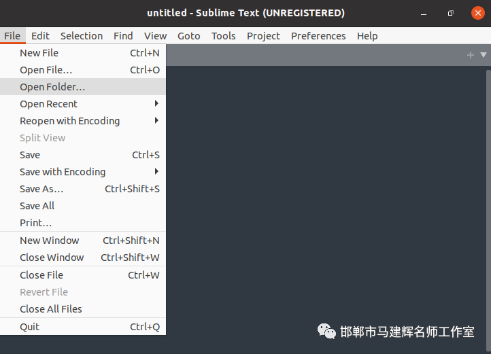Open the Preferences menu
491x354 pixels.
click(318, 36)
